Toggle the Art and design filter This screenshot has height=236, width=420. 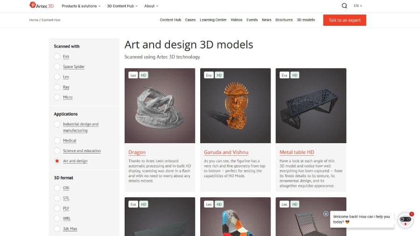[x=57, y=161]
